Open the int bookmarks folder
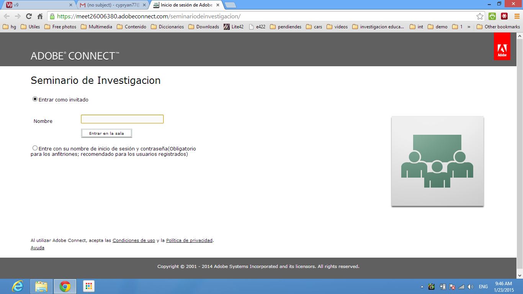 click(x=416, y=27)
